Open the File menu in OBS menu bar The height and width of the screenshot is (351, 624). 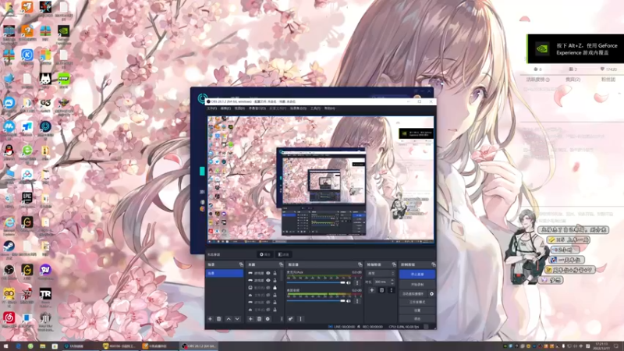pos(211,108)
